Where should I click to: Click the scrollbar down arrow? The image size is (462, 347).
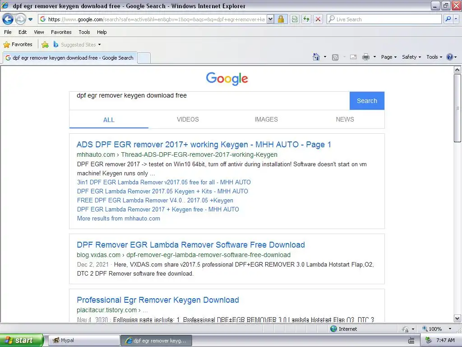point(457,319)
